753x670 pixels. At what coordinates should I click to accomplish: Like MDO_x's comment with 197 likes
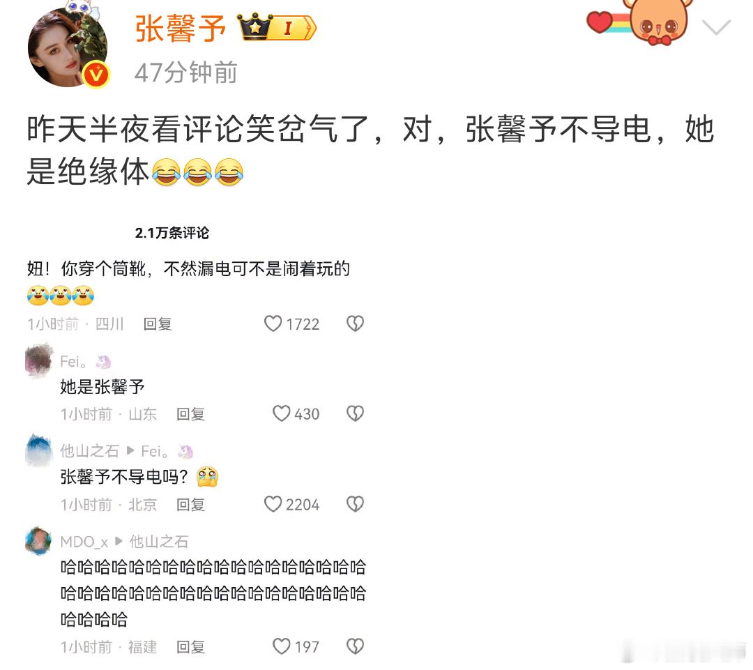pos(282,646)
